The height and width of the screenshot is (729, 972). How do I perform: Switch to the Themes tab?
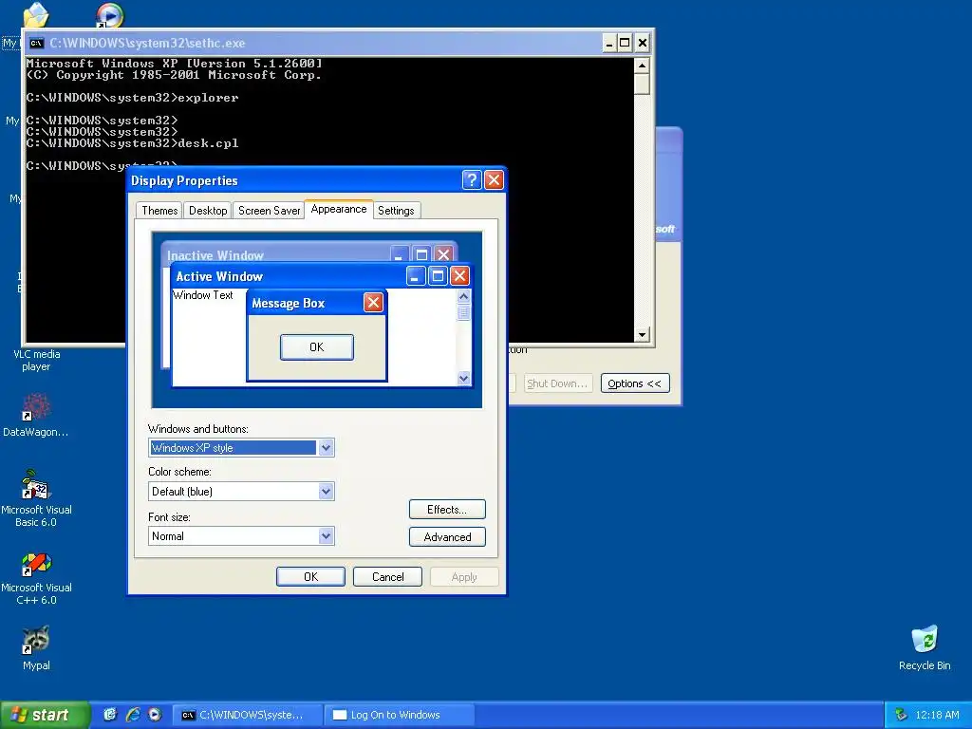point(159,210)
